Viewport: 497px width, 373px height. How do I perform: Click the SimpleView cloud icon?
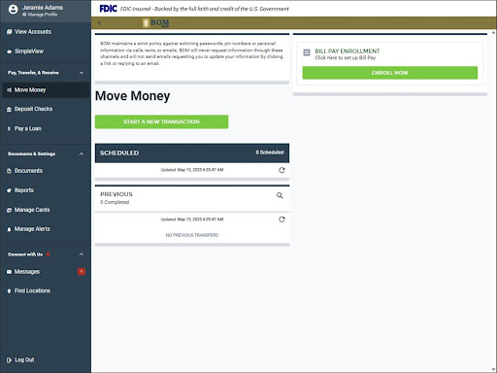coord(9,51)
